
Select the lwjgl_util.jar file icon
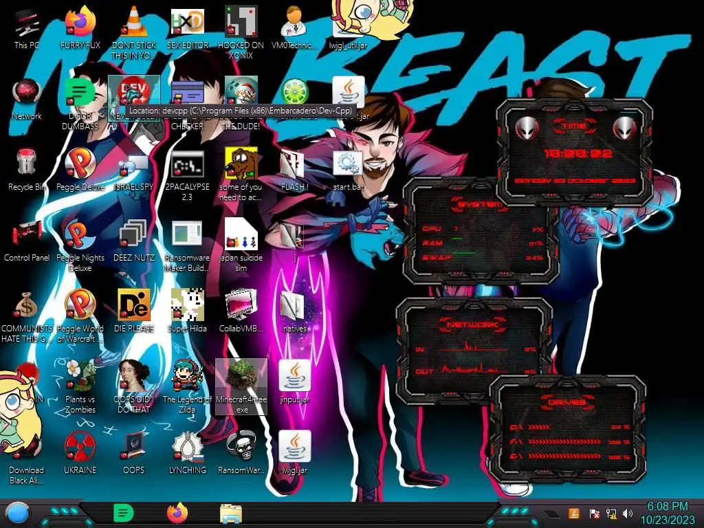[348, 27]
